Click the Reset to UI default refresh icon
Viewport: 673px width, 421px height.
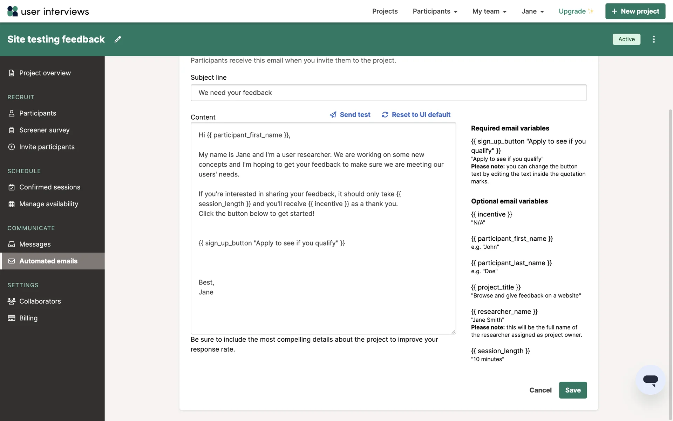[385, 115]
